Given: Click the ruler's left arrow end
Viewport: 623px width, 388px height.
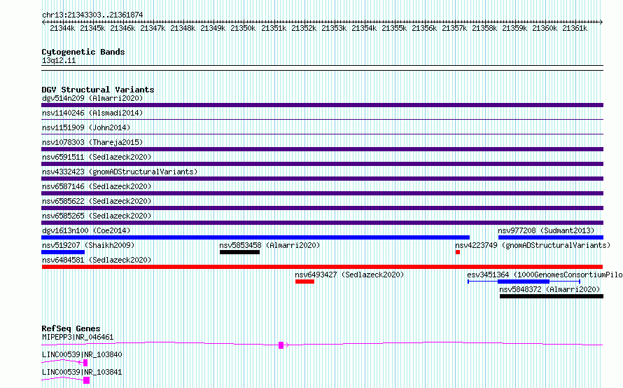Looking at the screenshot, I should [43, 22].
